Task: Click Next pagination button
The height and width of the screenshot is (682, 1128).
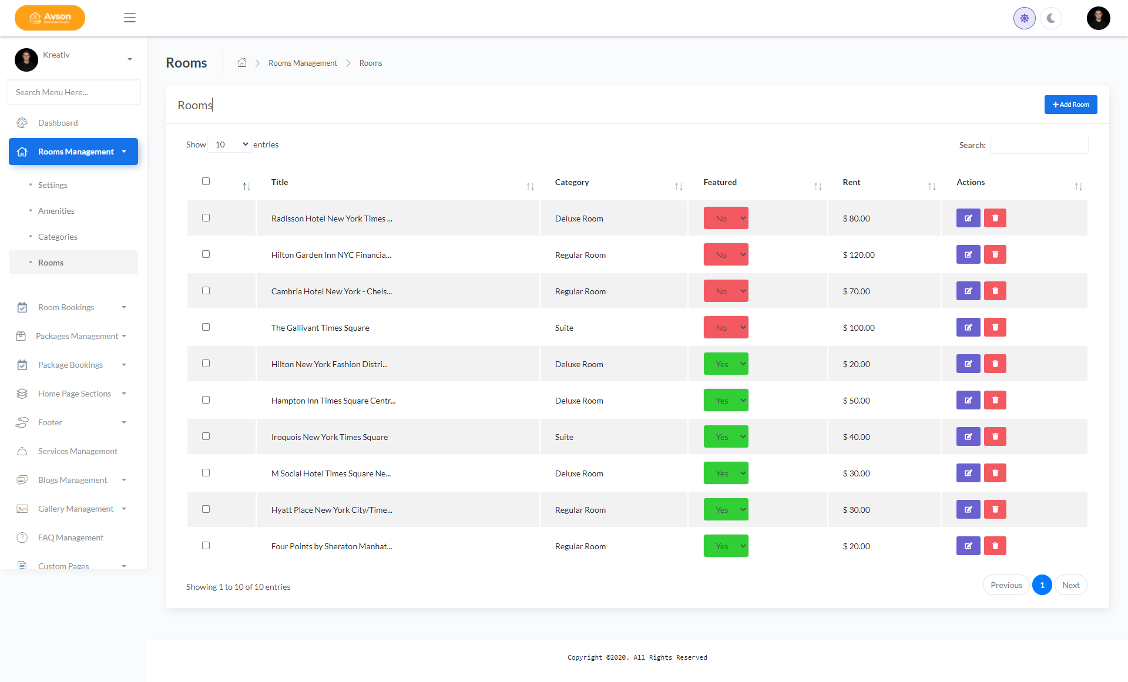Action: [1070, 585]
